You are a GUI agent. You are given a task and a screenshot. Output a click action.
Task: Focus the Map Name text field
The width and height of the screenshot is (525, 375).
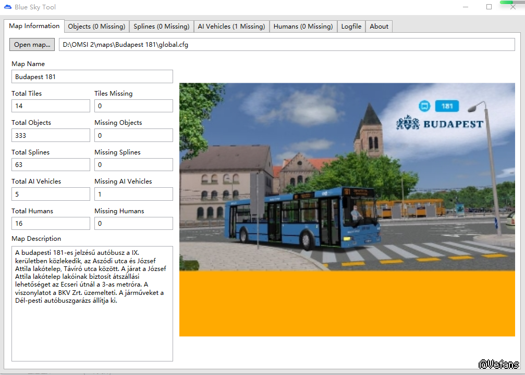point(92,77)
